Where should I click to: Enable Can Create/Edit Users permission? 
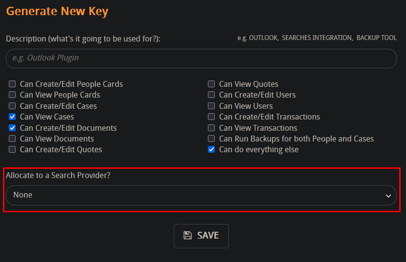click(x=211, y=95)
